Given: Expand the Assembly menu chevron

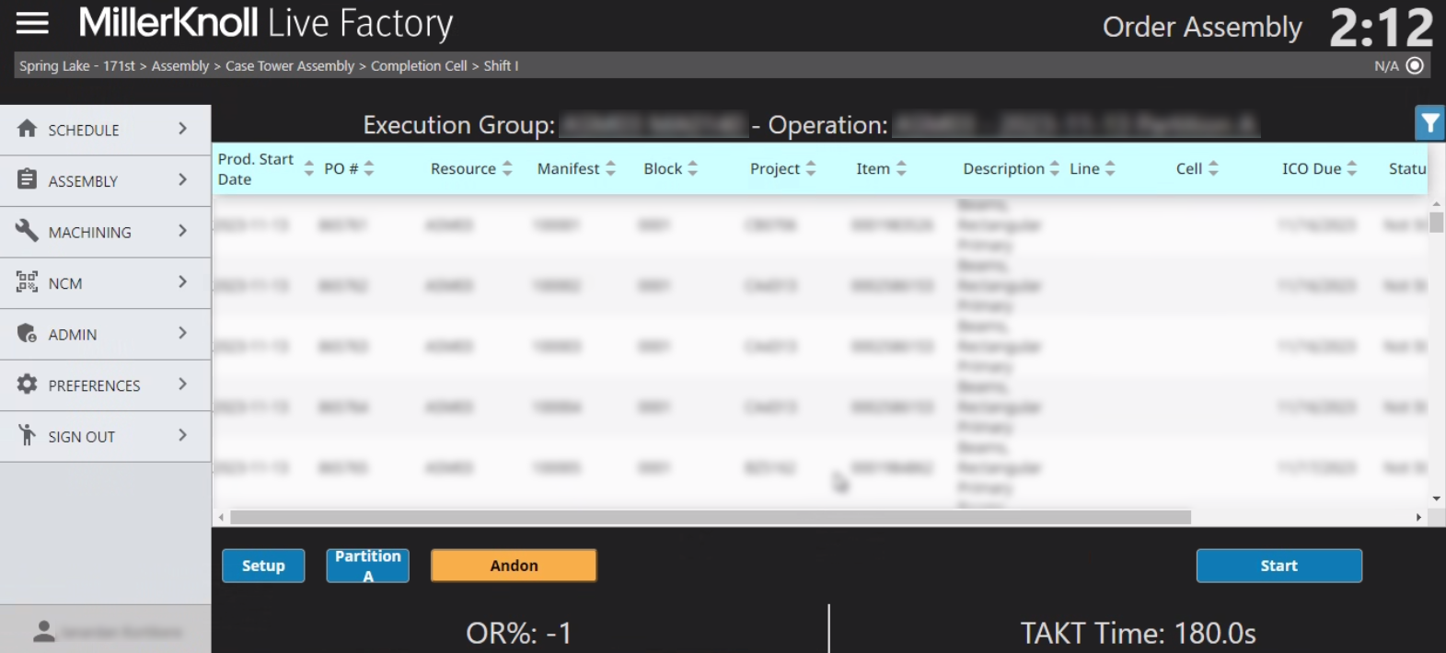Looking at the screenshot, I should click(x=182, y=179).
